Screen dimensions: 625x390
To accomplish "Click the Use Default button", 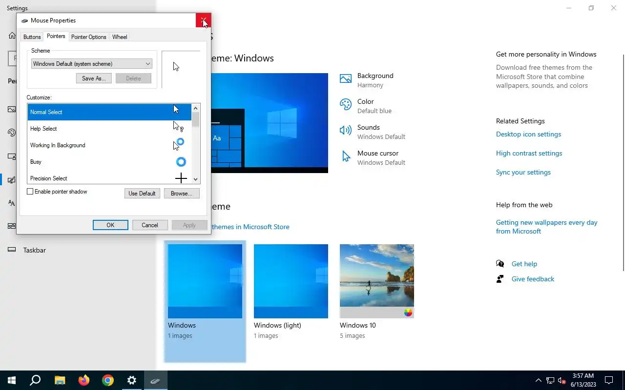I will tap(142, 194).
